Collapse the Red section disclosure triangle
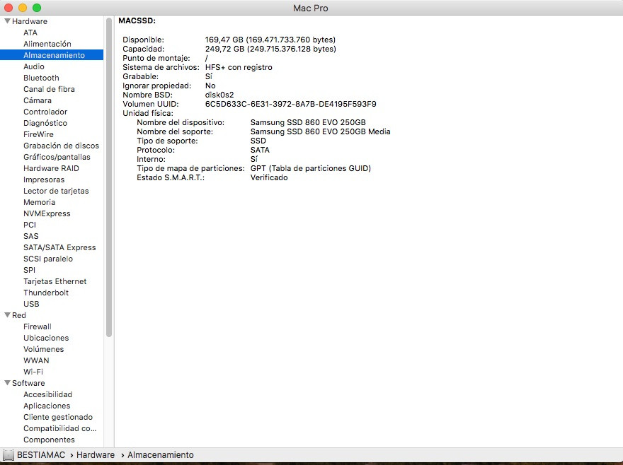 click(7, 315)
